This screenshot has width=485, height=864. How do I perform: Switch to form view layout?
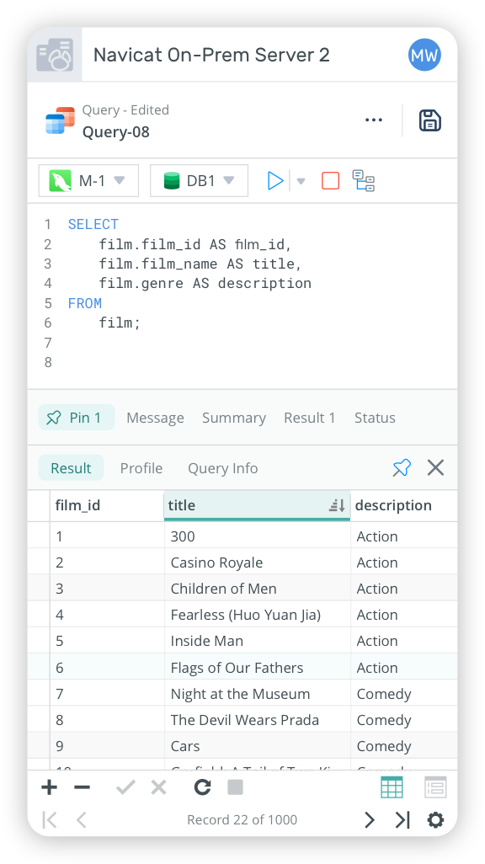point(435,787)
